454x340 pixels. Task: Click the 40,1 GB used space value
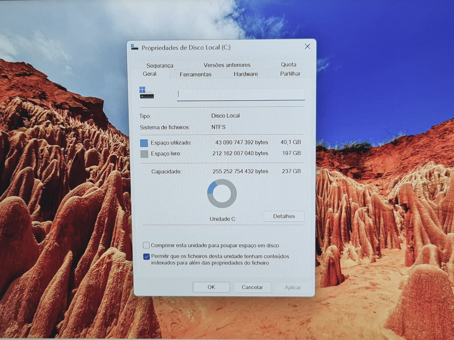(x=291, y=142)
